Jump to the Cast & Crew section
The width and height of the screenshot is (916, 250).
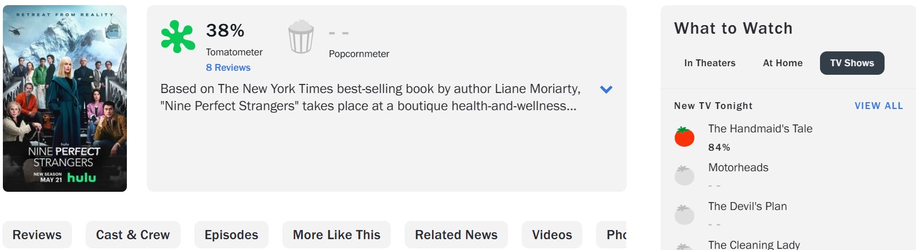[x=133, y=235]
